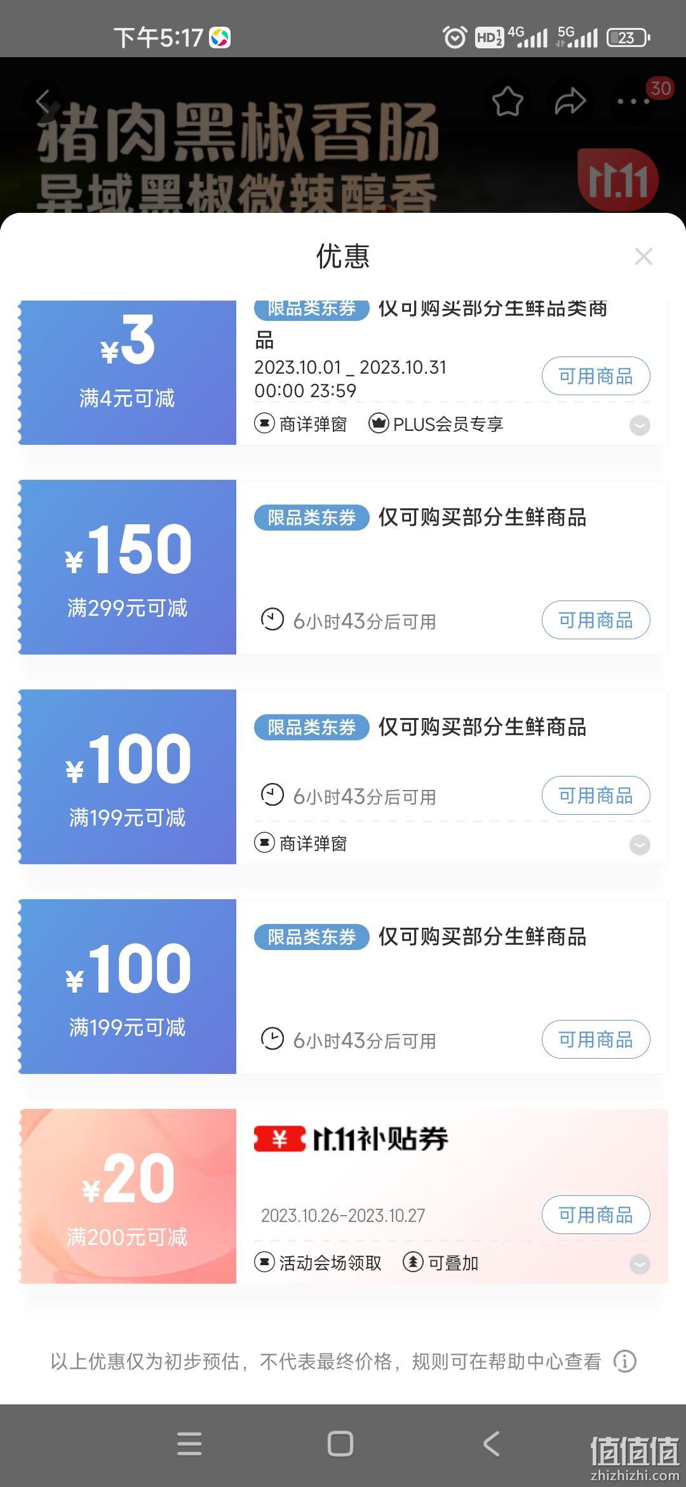
Task: Expand details of ¥20 补贴券 coupon
Action: pos(640,1264)
